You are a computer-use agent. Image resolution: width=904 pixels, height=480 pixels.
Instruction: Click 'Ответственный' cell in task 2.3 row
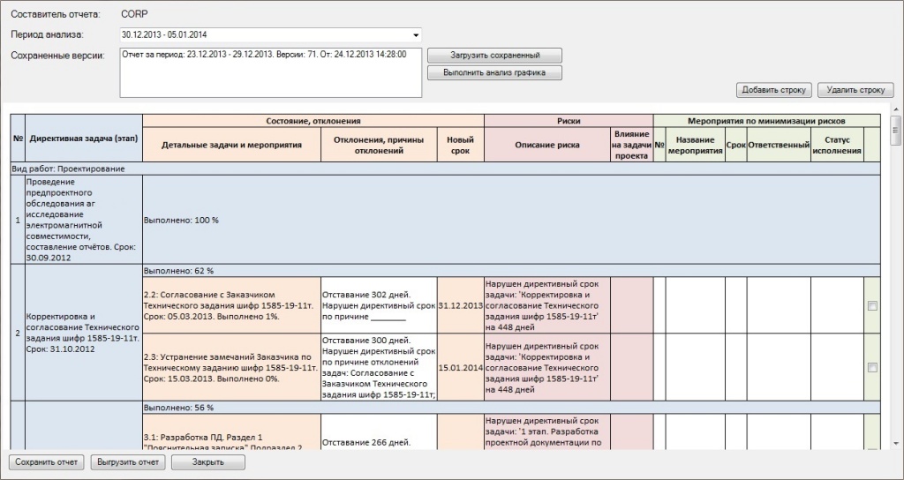click(779, 368)
